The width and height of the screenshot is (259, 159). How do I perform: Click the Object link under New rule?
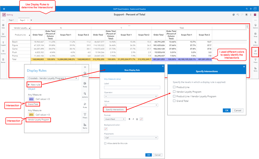pyautogui.click(x=32, y=89)
